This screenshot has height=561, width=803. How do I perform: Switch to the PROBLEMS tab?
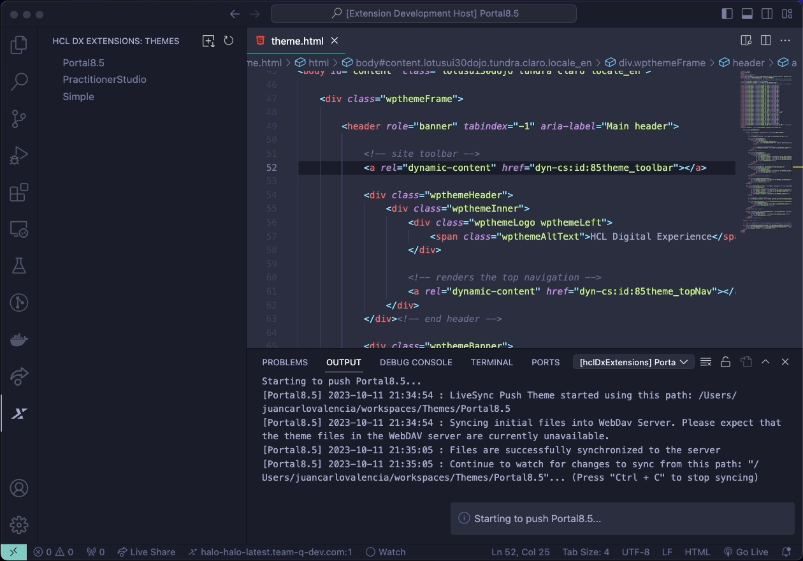pos(285,362)
